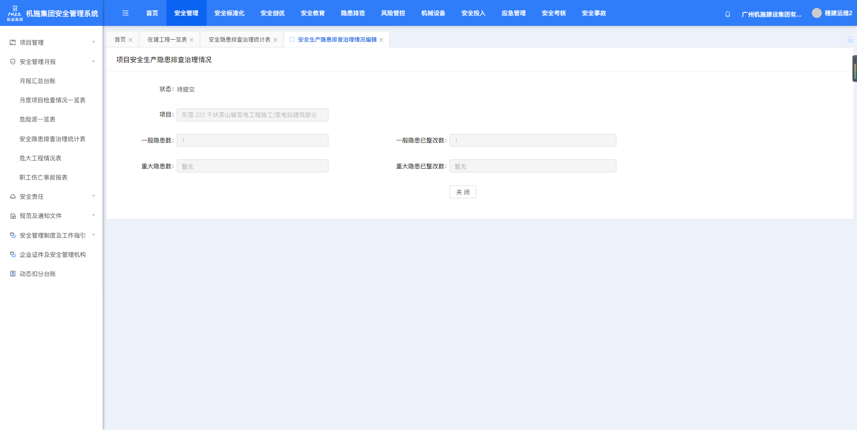Click the sidebar collapse menu icon

click(125, 13)
